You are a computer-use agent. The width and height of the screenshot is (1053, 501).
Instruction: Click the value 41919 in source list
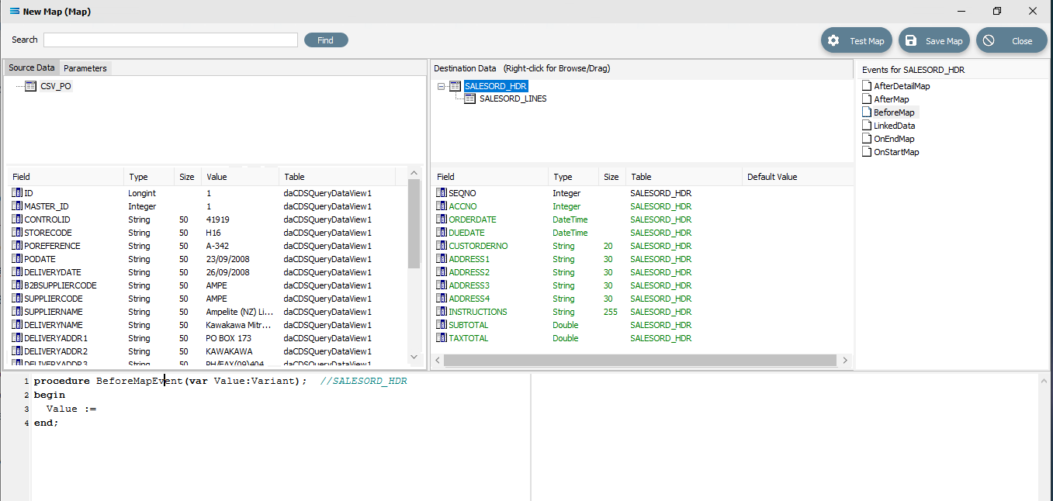click(x=217, y=219)
